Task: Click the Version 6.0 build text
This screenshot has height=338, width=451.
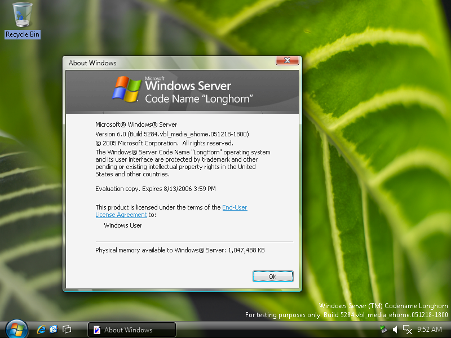Action: [172, 134]
